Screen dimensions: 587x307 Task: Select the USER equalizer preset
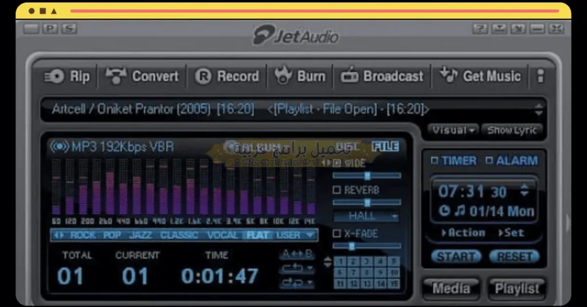(288, 235)
